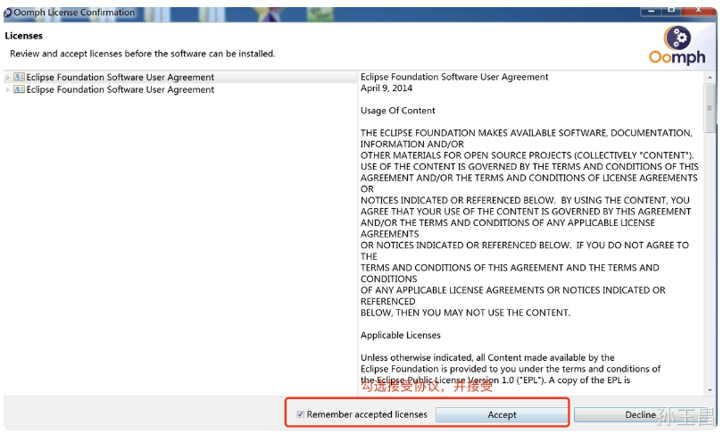723x434 pixels.
Task: Expand first Eclipse Foundation Software User Agreement
Action: [7, 77]
